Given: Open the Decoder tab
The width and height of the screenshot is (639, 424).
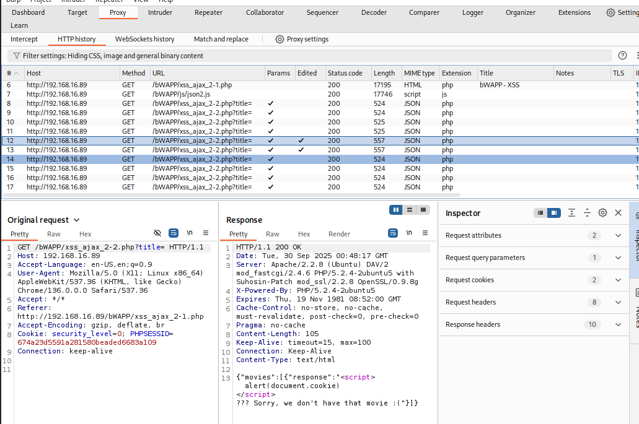Looking at the screenshot, I should pyautogui.click(x=374, y=12).
